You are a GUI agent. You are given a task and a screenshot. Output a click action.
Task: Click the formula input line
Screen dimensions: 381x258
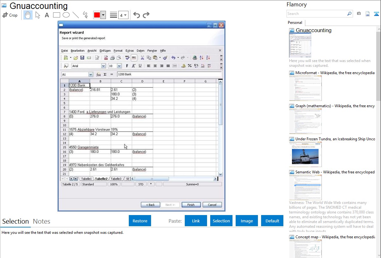[x=170, y=74]
